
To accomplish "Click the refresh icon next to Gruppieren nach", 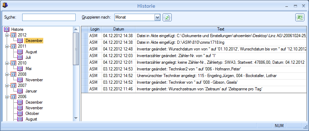I will [x=167, y=18].
